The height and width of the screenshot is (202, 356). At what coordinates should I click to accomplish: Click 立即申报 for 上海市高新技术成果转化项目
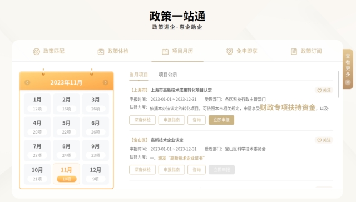[221, 120]
